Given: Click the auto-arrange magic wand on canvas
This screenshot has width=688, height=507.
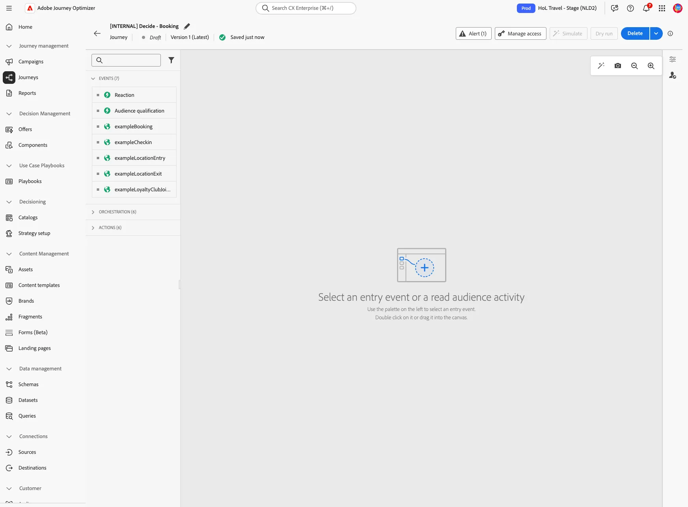Looking at the screenshot, I should [x=601, y=66].
